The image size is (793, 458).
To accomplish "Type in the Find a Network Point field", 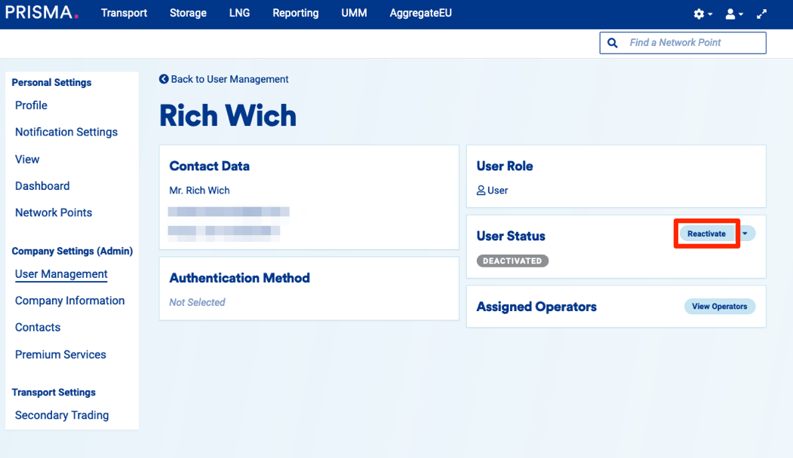I will tap(694, 43).
